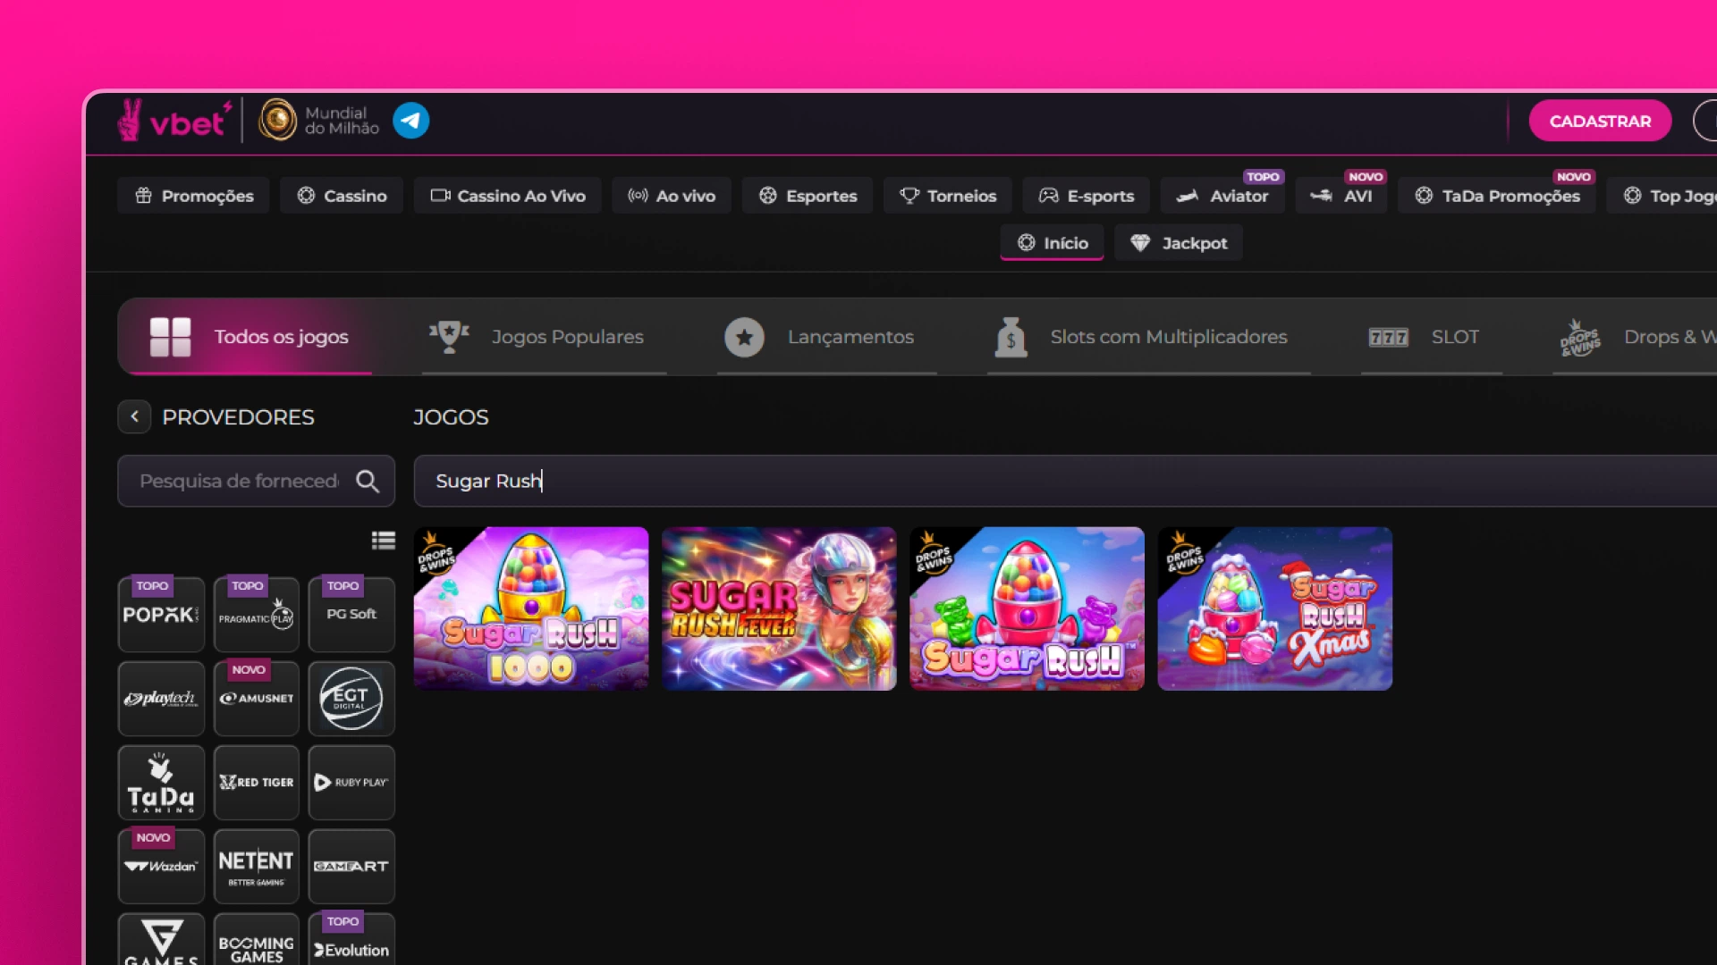Open the Esportes menu item
This screenshot has width=1717, height=965.
[x=808, y=195]
